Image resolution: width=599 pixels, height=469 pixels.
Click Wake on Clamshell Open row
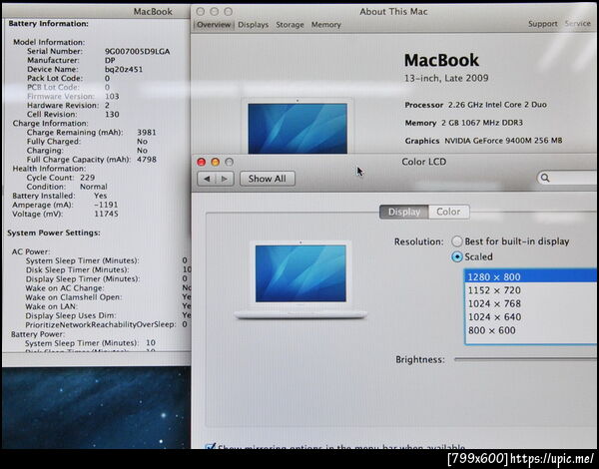(x=108, y=297)
